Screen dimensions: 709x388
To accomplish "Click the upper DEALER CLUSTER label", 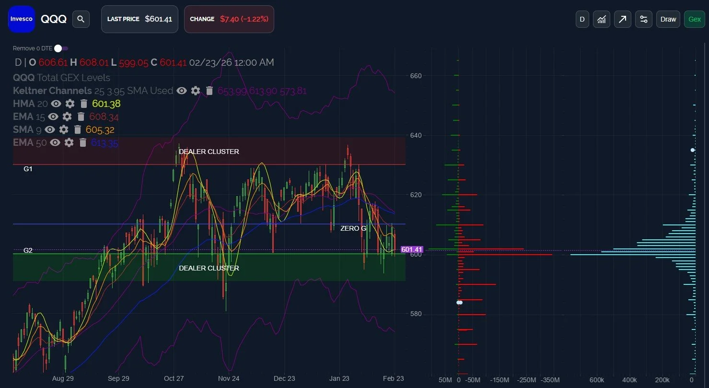I will pos(209,152).
